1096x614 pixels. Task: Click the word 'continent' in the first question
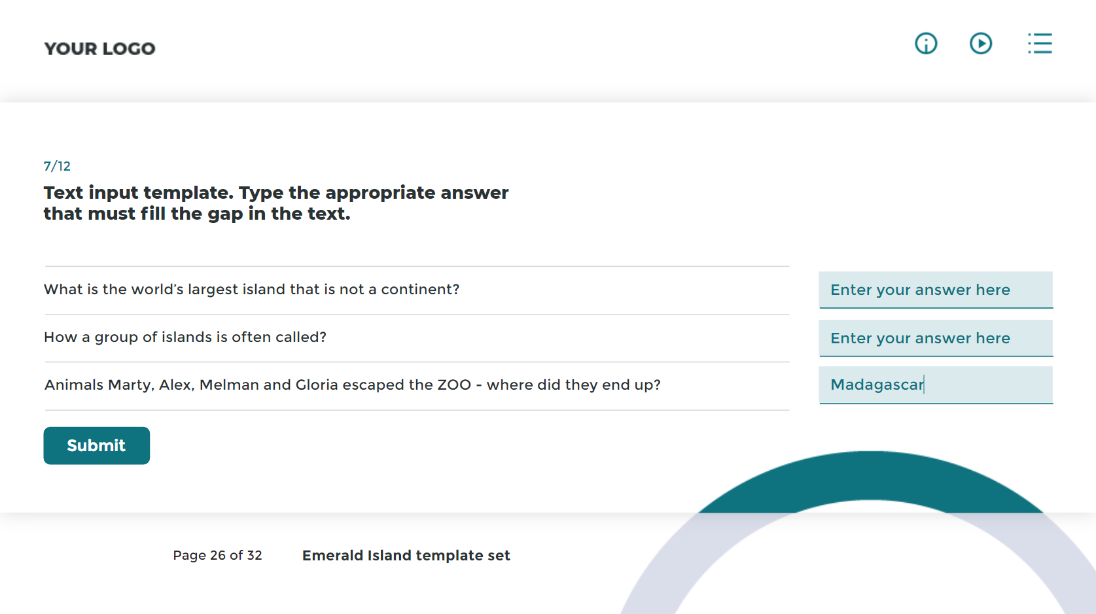(416, 290)
